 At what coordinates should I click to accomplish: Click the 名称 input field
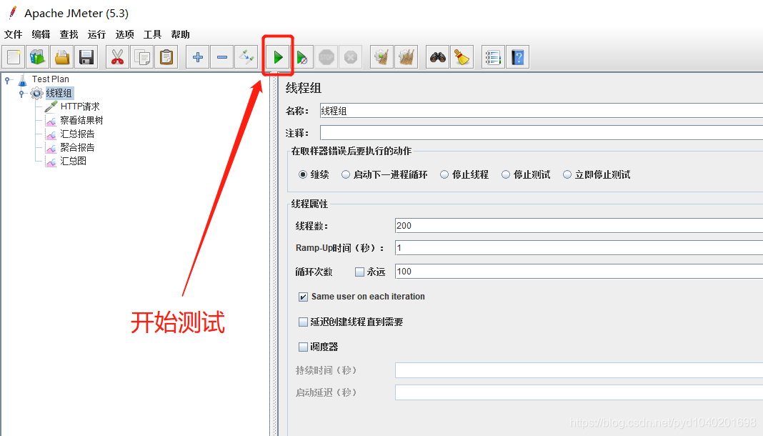(x=541, y=111)
